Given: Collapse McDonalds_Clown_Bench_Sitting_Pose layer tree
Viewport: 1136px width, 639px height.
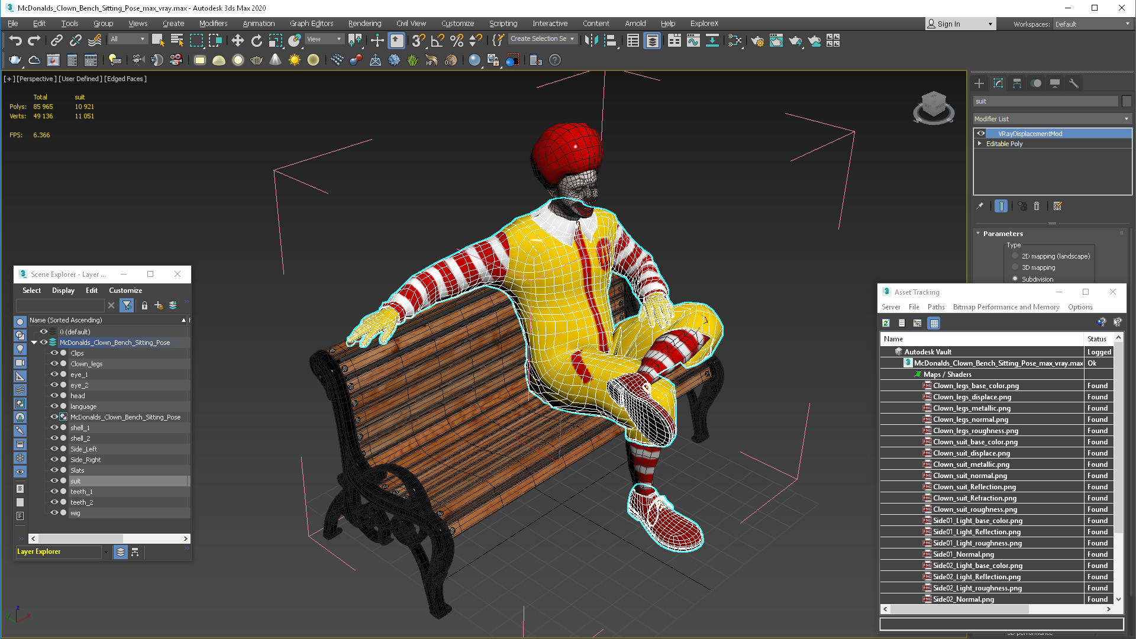Looking at the screenshot, I should [34, 343].
